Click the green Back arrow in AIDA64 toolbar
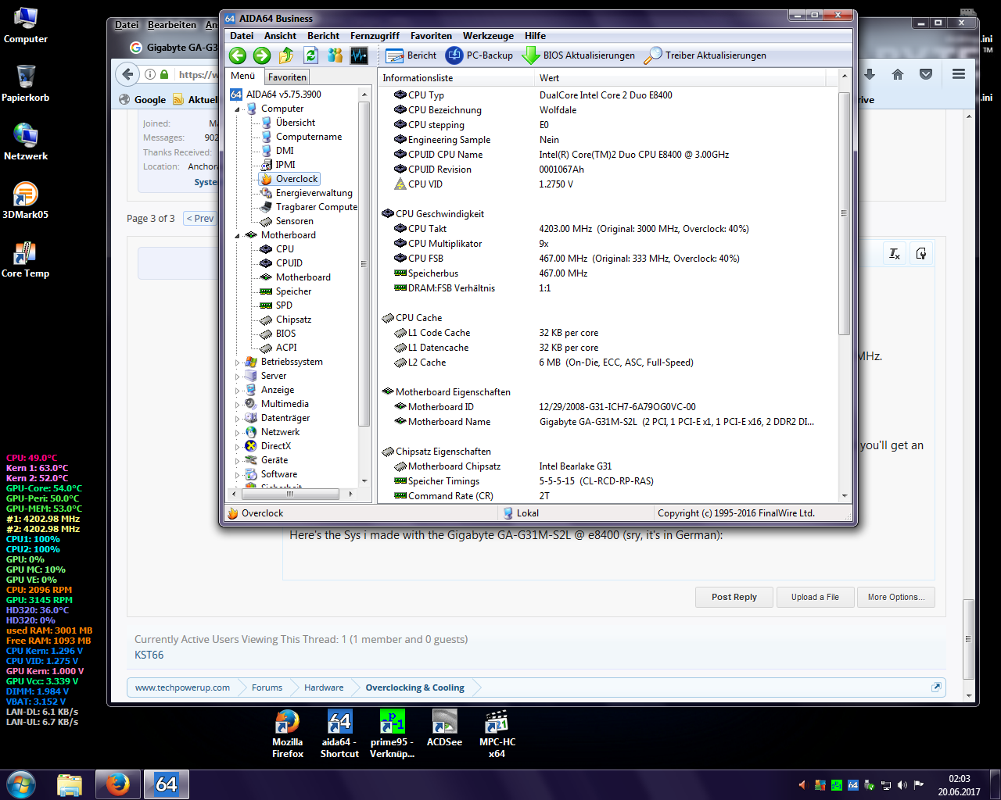The width and height of the screenshot is (1001, 800). click(x=238, y=55)
